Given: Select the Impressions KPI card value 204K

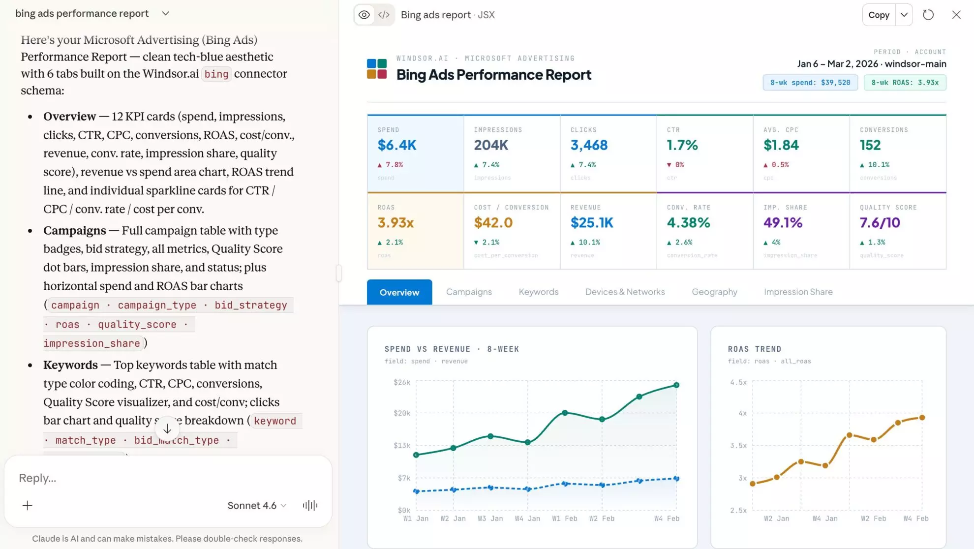Looking at the screenshot, I should pyautogui.click(x=491, y=145).
